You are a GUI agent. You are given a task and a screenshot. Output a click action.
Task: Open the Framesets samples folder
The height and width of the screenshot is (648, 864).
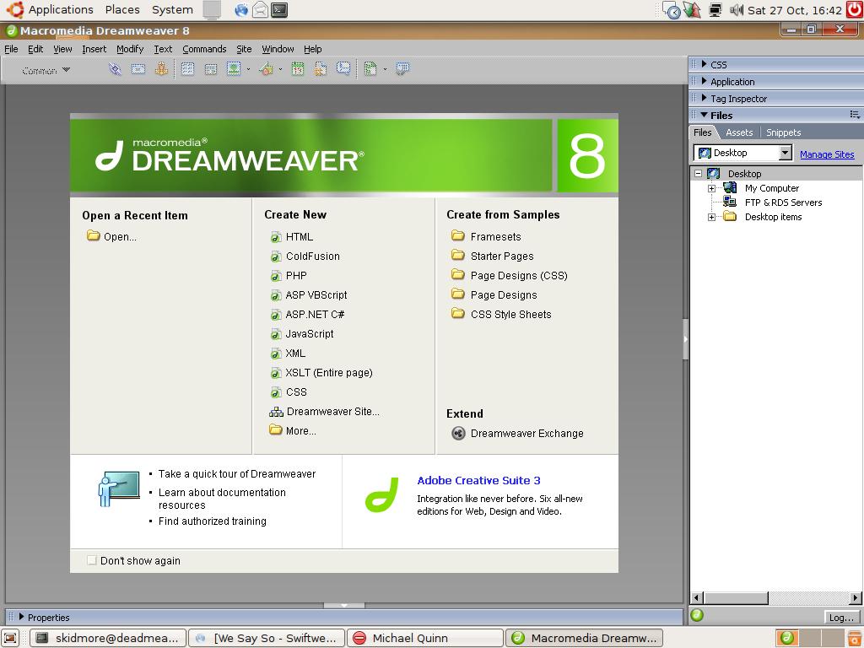(x=486, y=236)
